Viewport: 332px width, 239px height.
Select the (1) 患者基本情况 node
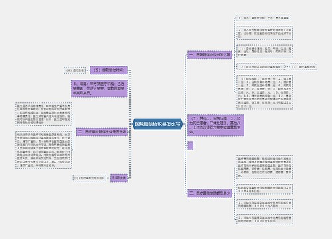click(265, 52)
